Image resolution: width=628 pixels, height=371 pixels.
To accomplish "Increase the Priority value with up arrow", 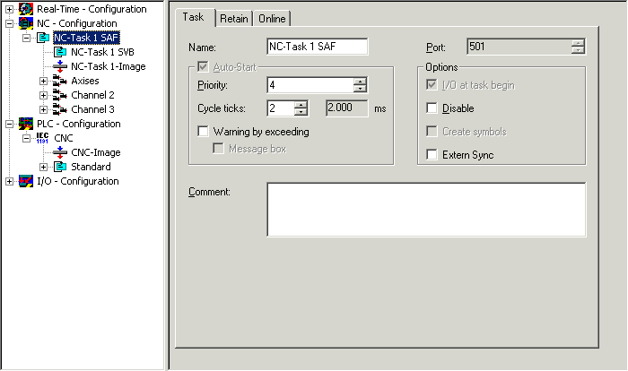I will click(360, 82).
